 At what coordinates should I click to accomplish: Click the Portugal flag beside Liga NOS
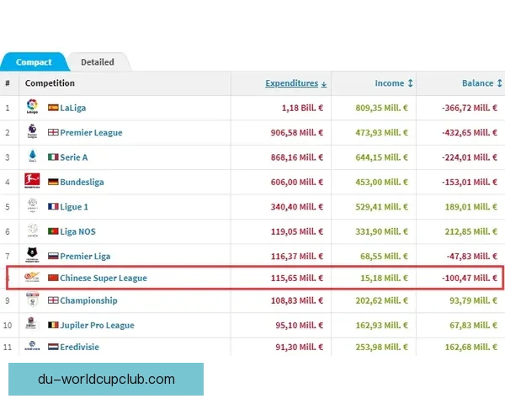[x=53, y=231]
